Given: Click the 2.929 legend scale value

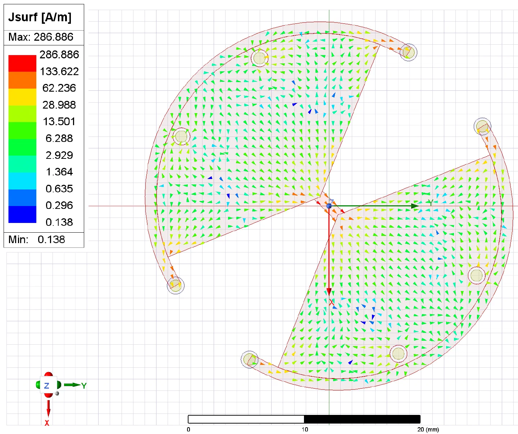Looking at the screenshot, I should (59, 155).
